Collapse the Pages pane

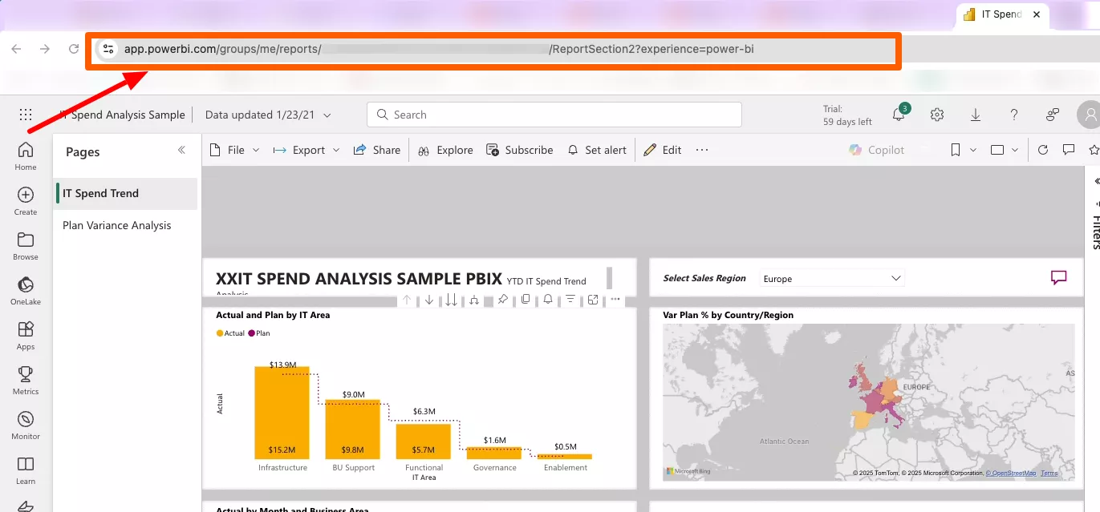[x=181, y=151]
